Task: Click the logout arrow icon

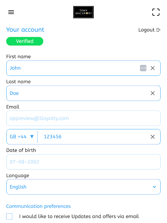Action: [158, 30]
